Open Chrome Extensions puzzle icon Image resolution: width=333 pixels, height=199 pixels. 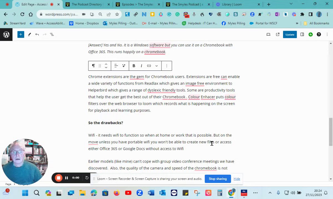[x=302, y=14]
